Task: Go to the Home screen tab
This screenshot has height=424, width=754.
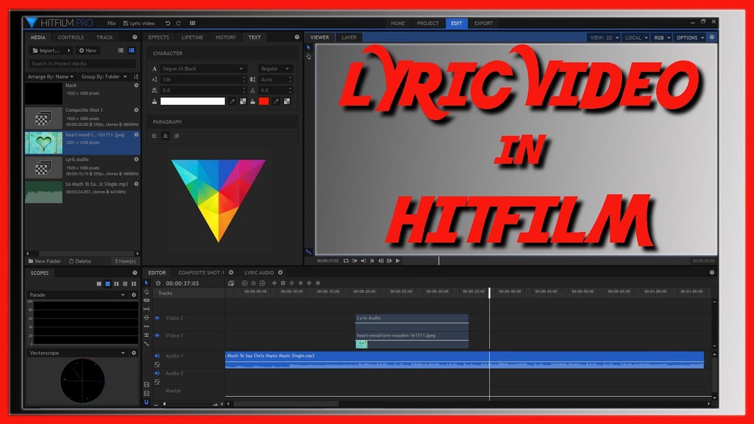Action: point(398,24)
